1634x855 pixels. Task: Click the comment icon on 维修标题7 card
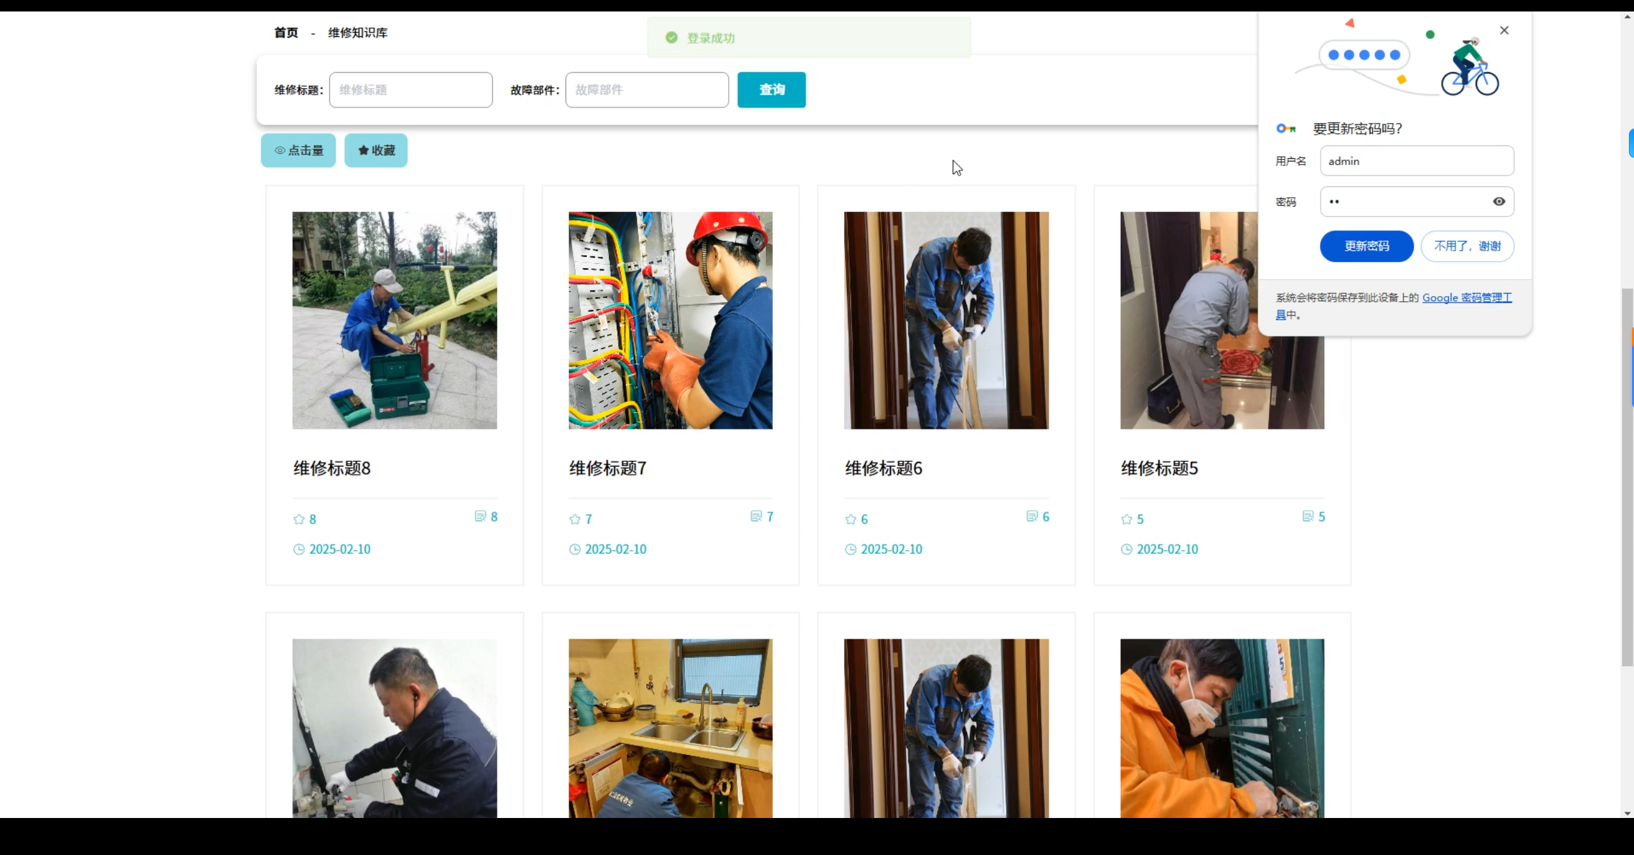click(x=756, y=516)
